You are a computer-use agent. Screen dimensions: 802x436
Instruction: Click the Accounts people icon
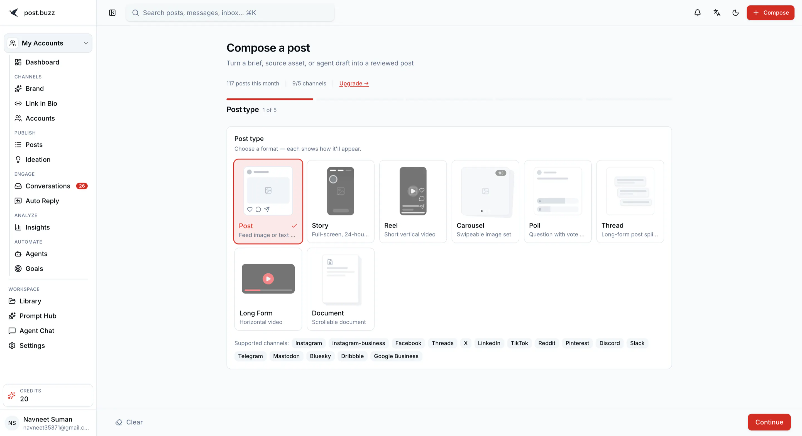(18, 118)
